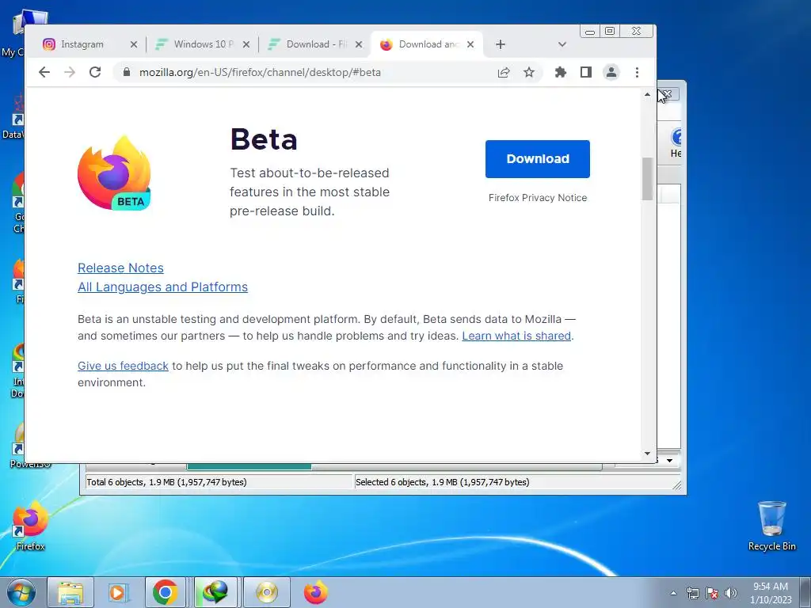This screenshot has height=608, width=811.
Task: Click Total 6 objects status text
Action: (166, 482)
